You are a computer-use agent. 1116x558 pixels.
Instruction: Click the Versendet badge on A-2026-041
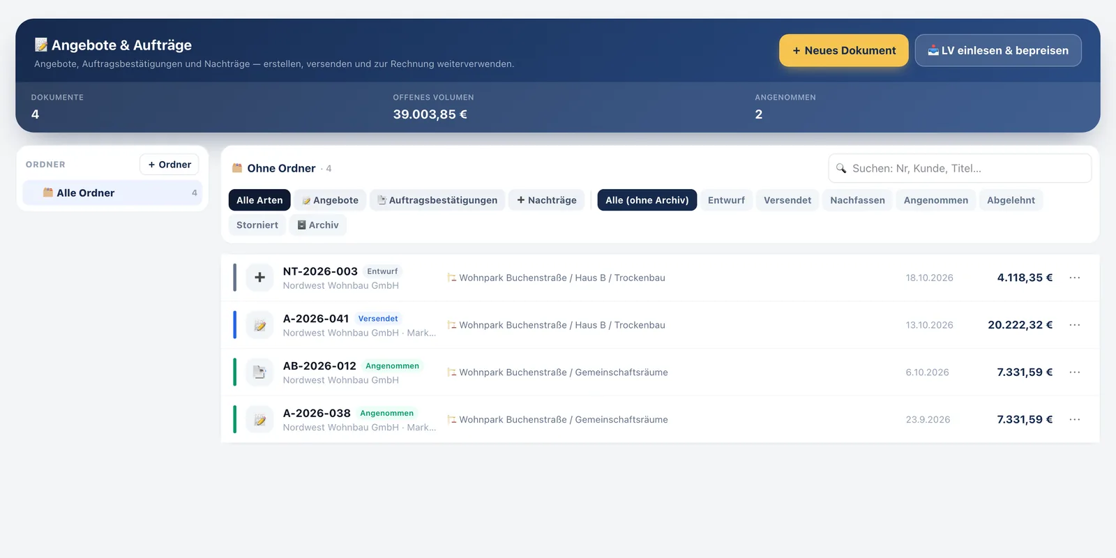(x=378, y=319)
